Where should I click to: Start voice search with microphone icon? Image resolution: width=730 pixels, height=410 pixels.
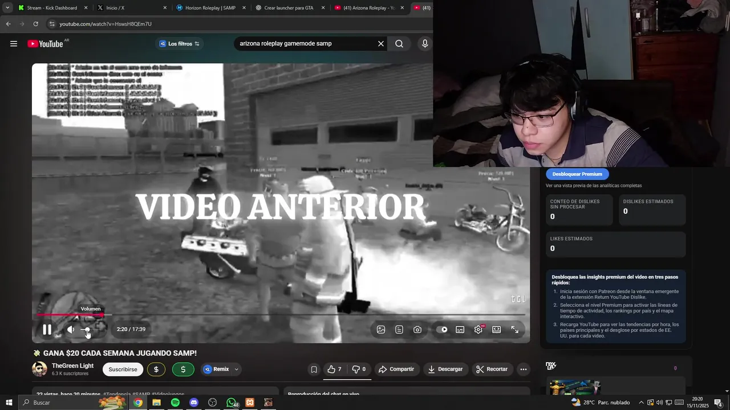[x=425, y=44]
